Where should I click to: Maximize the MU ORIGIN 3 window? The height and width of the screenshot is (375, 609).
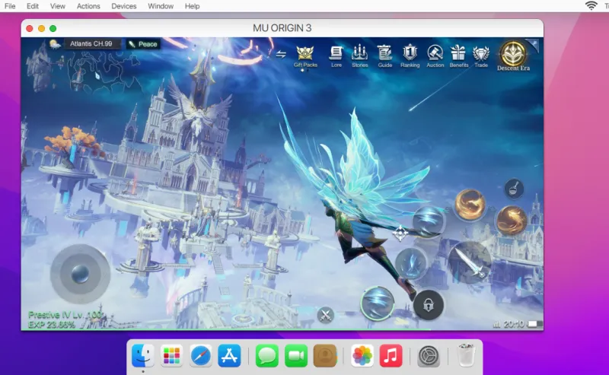click(x=53, y=28)
